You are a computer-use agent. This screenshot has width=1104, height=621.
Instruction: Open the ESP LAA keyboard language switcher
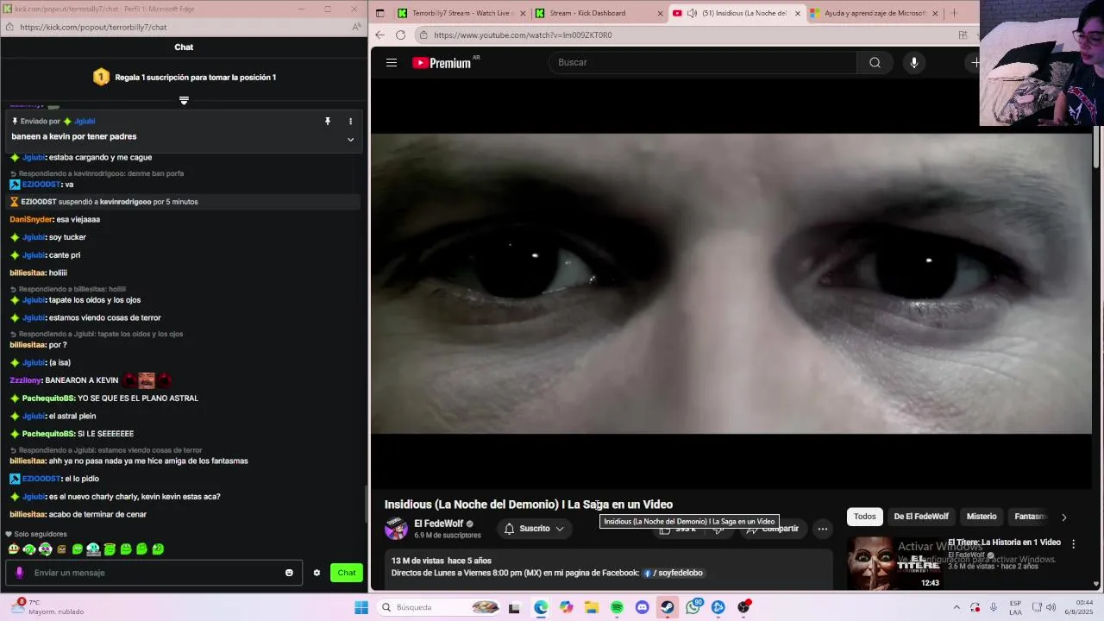[1015, 607]
